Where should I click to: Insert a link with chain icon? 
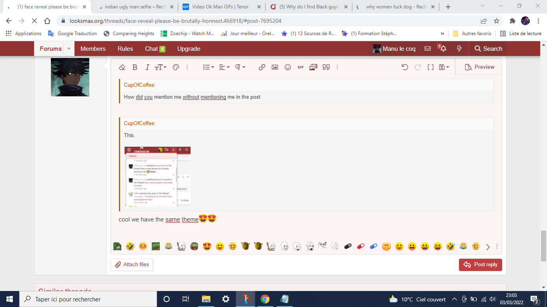(262, 67)
